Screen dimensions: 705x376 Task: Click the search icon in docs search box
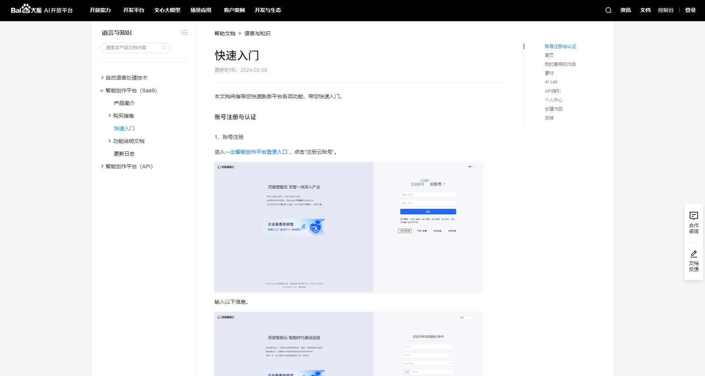pos(164,48)
